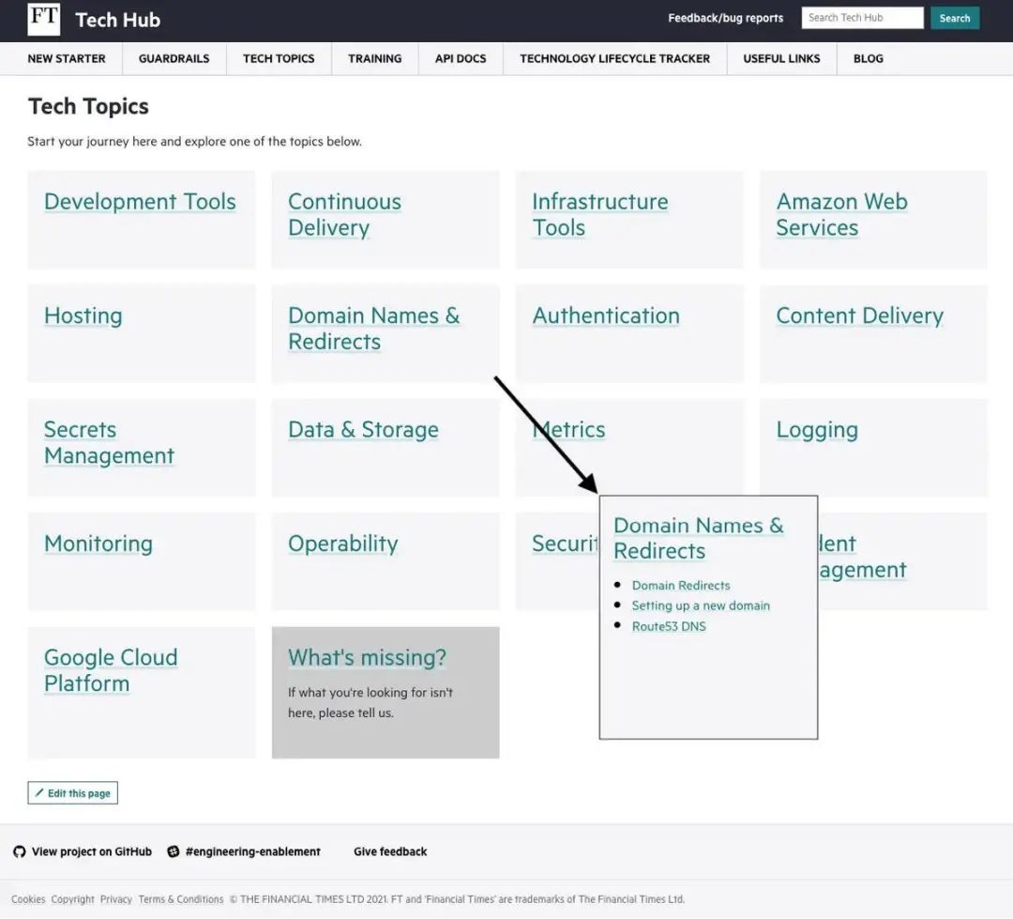Open the Technology Lifecycle Tracker tab
The image size is (1013, 919).
tap(614, 58)
